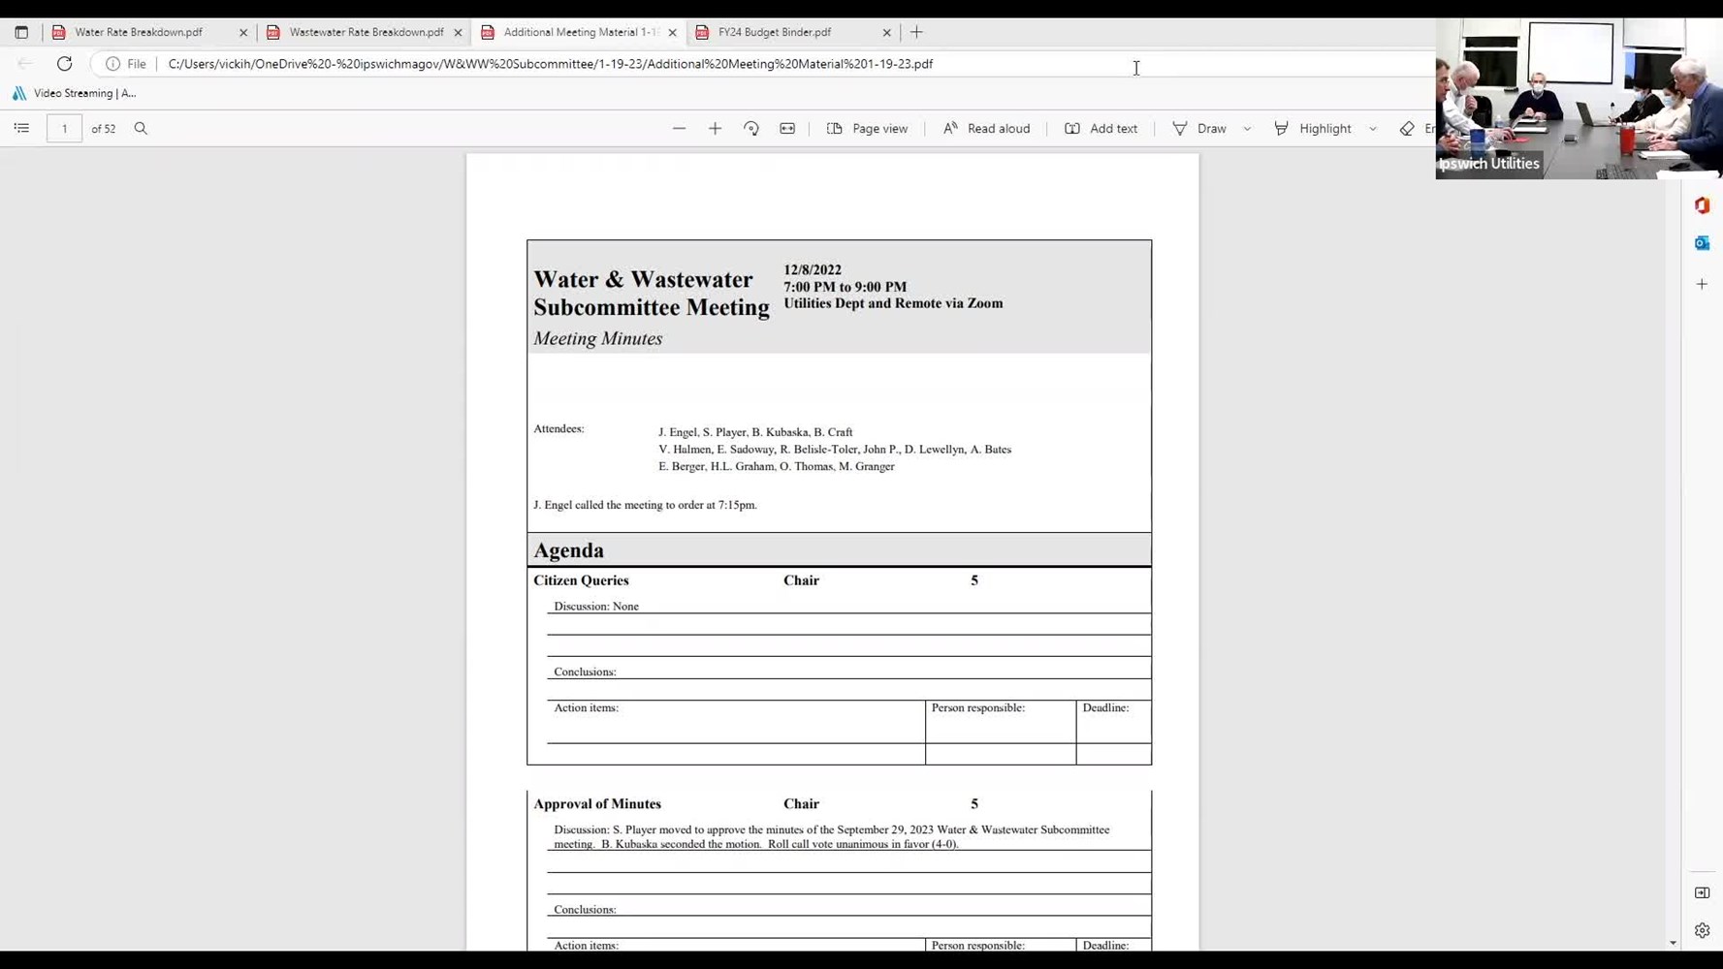Open Page view options
This screenshot has width=1723, height=969.
[x=868, y=128]
